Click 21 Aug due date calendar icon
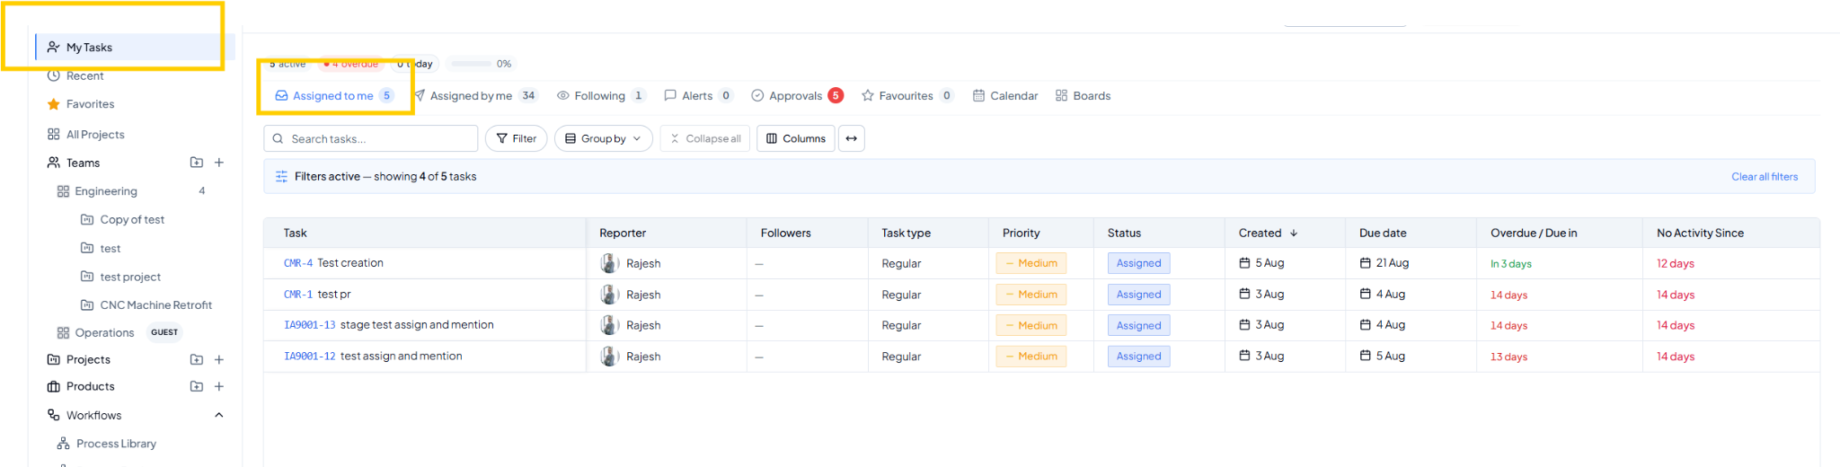This screenshot has width=1840, height=467. click(x=1365, y=263)
